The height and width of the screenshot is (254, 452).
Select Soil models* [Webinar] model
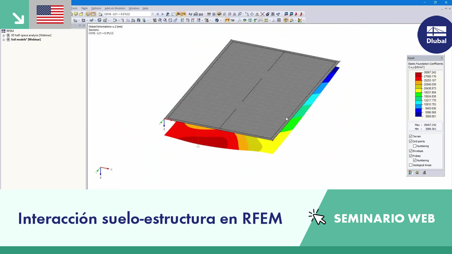coord(26,39)
